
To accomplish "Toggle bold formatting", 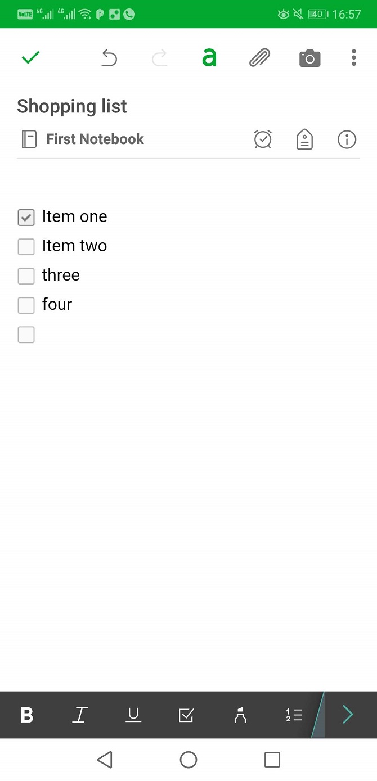I will [26, 715].
